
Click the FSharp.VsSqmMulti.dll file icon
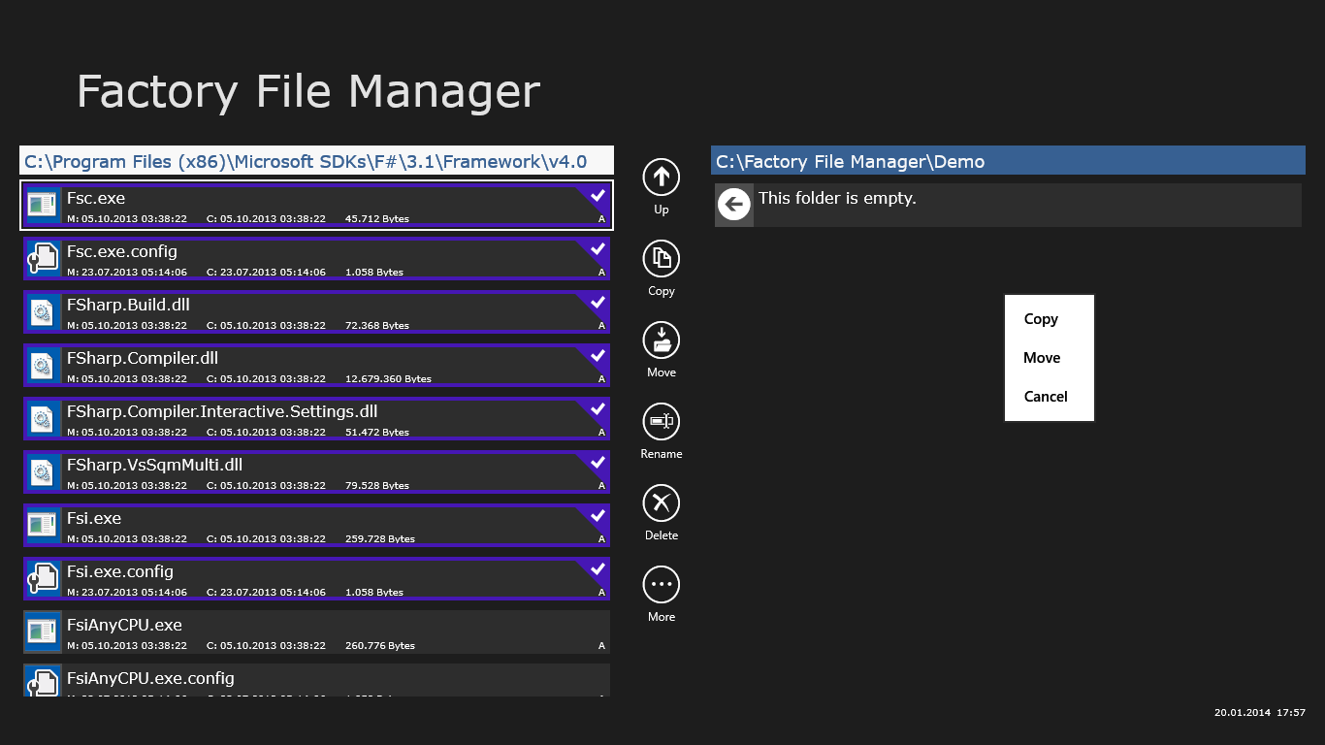42,471
